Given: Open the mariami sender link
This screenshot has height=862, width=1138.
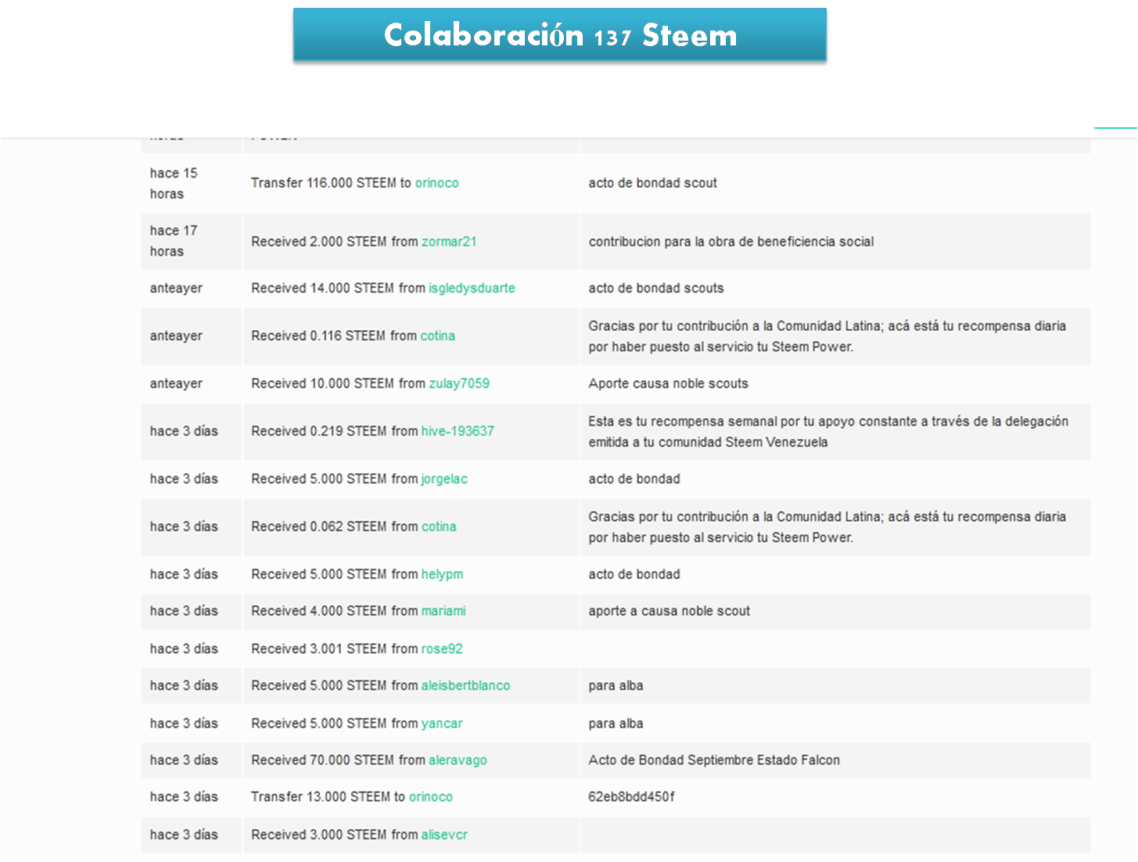Looking at the screenshot, I should pyautogui.click(x=443, y=611).
